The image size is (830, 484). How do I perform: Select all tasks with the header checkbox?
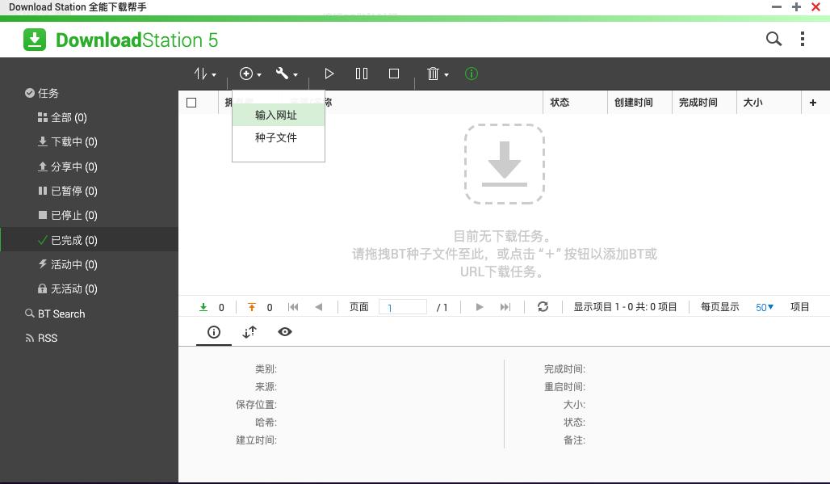coord(191,102)
